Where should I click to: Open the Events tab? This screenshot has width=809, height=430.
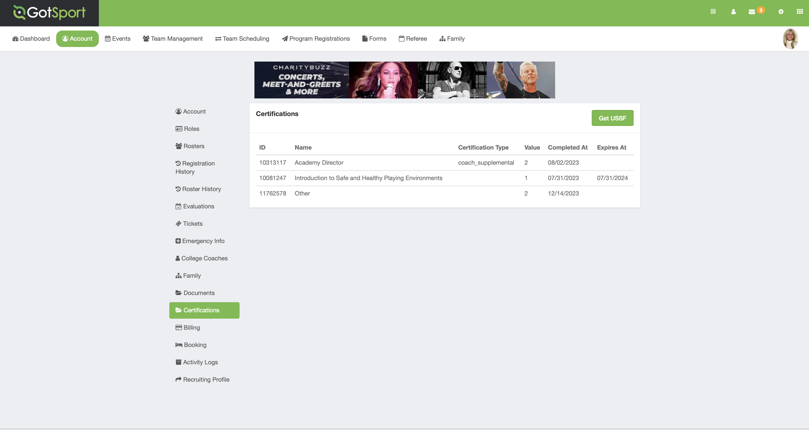click(x=118, y=38)
